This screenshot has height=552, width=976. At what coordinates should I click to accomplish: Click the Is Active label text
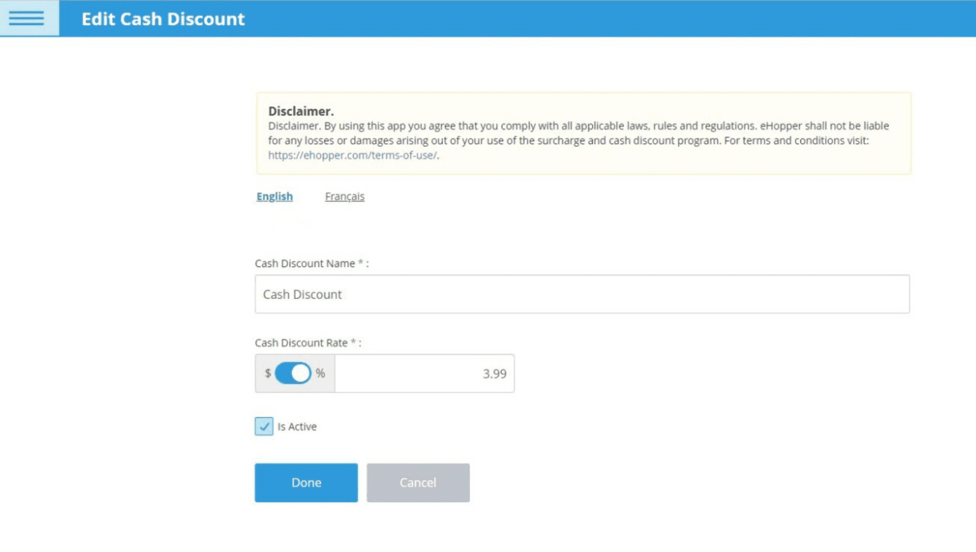point(297,426)
